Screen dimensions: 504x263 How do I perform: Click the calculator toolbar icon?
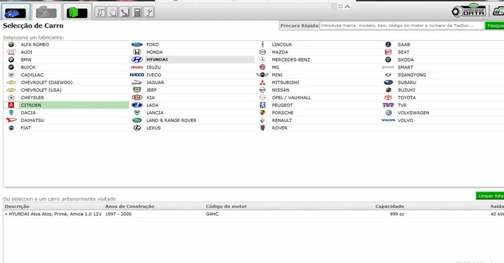point(137,12)
